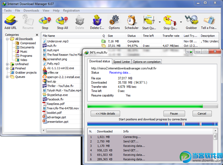
Task: Close the Categories panel
Action: (37, 35)
